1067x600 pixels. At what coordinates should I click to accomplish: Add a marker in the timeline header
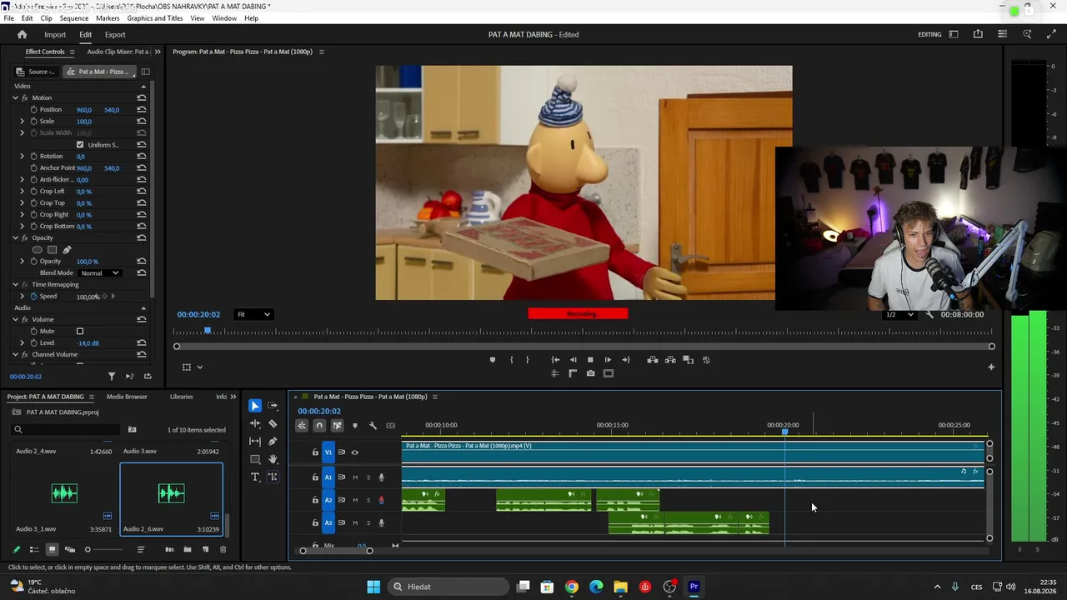click(354, 426)
